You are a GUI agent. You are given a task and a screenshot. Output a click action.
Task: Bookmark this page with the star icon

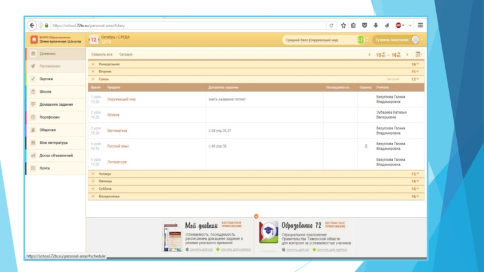[x=343, y=25]
